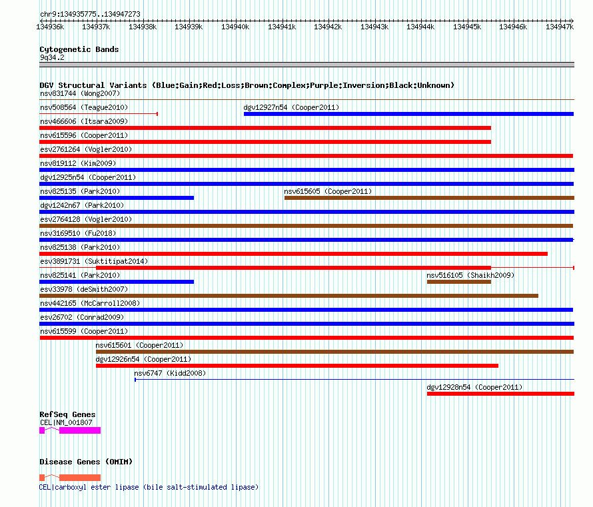Open the esv2764128 (Vogler2010) brown complex bar
Screen dimensions: 593x507
pos(306,226)
